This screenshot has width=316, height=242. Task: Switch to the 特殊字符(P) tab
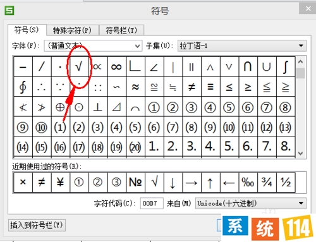point(73,30)
